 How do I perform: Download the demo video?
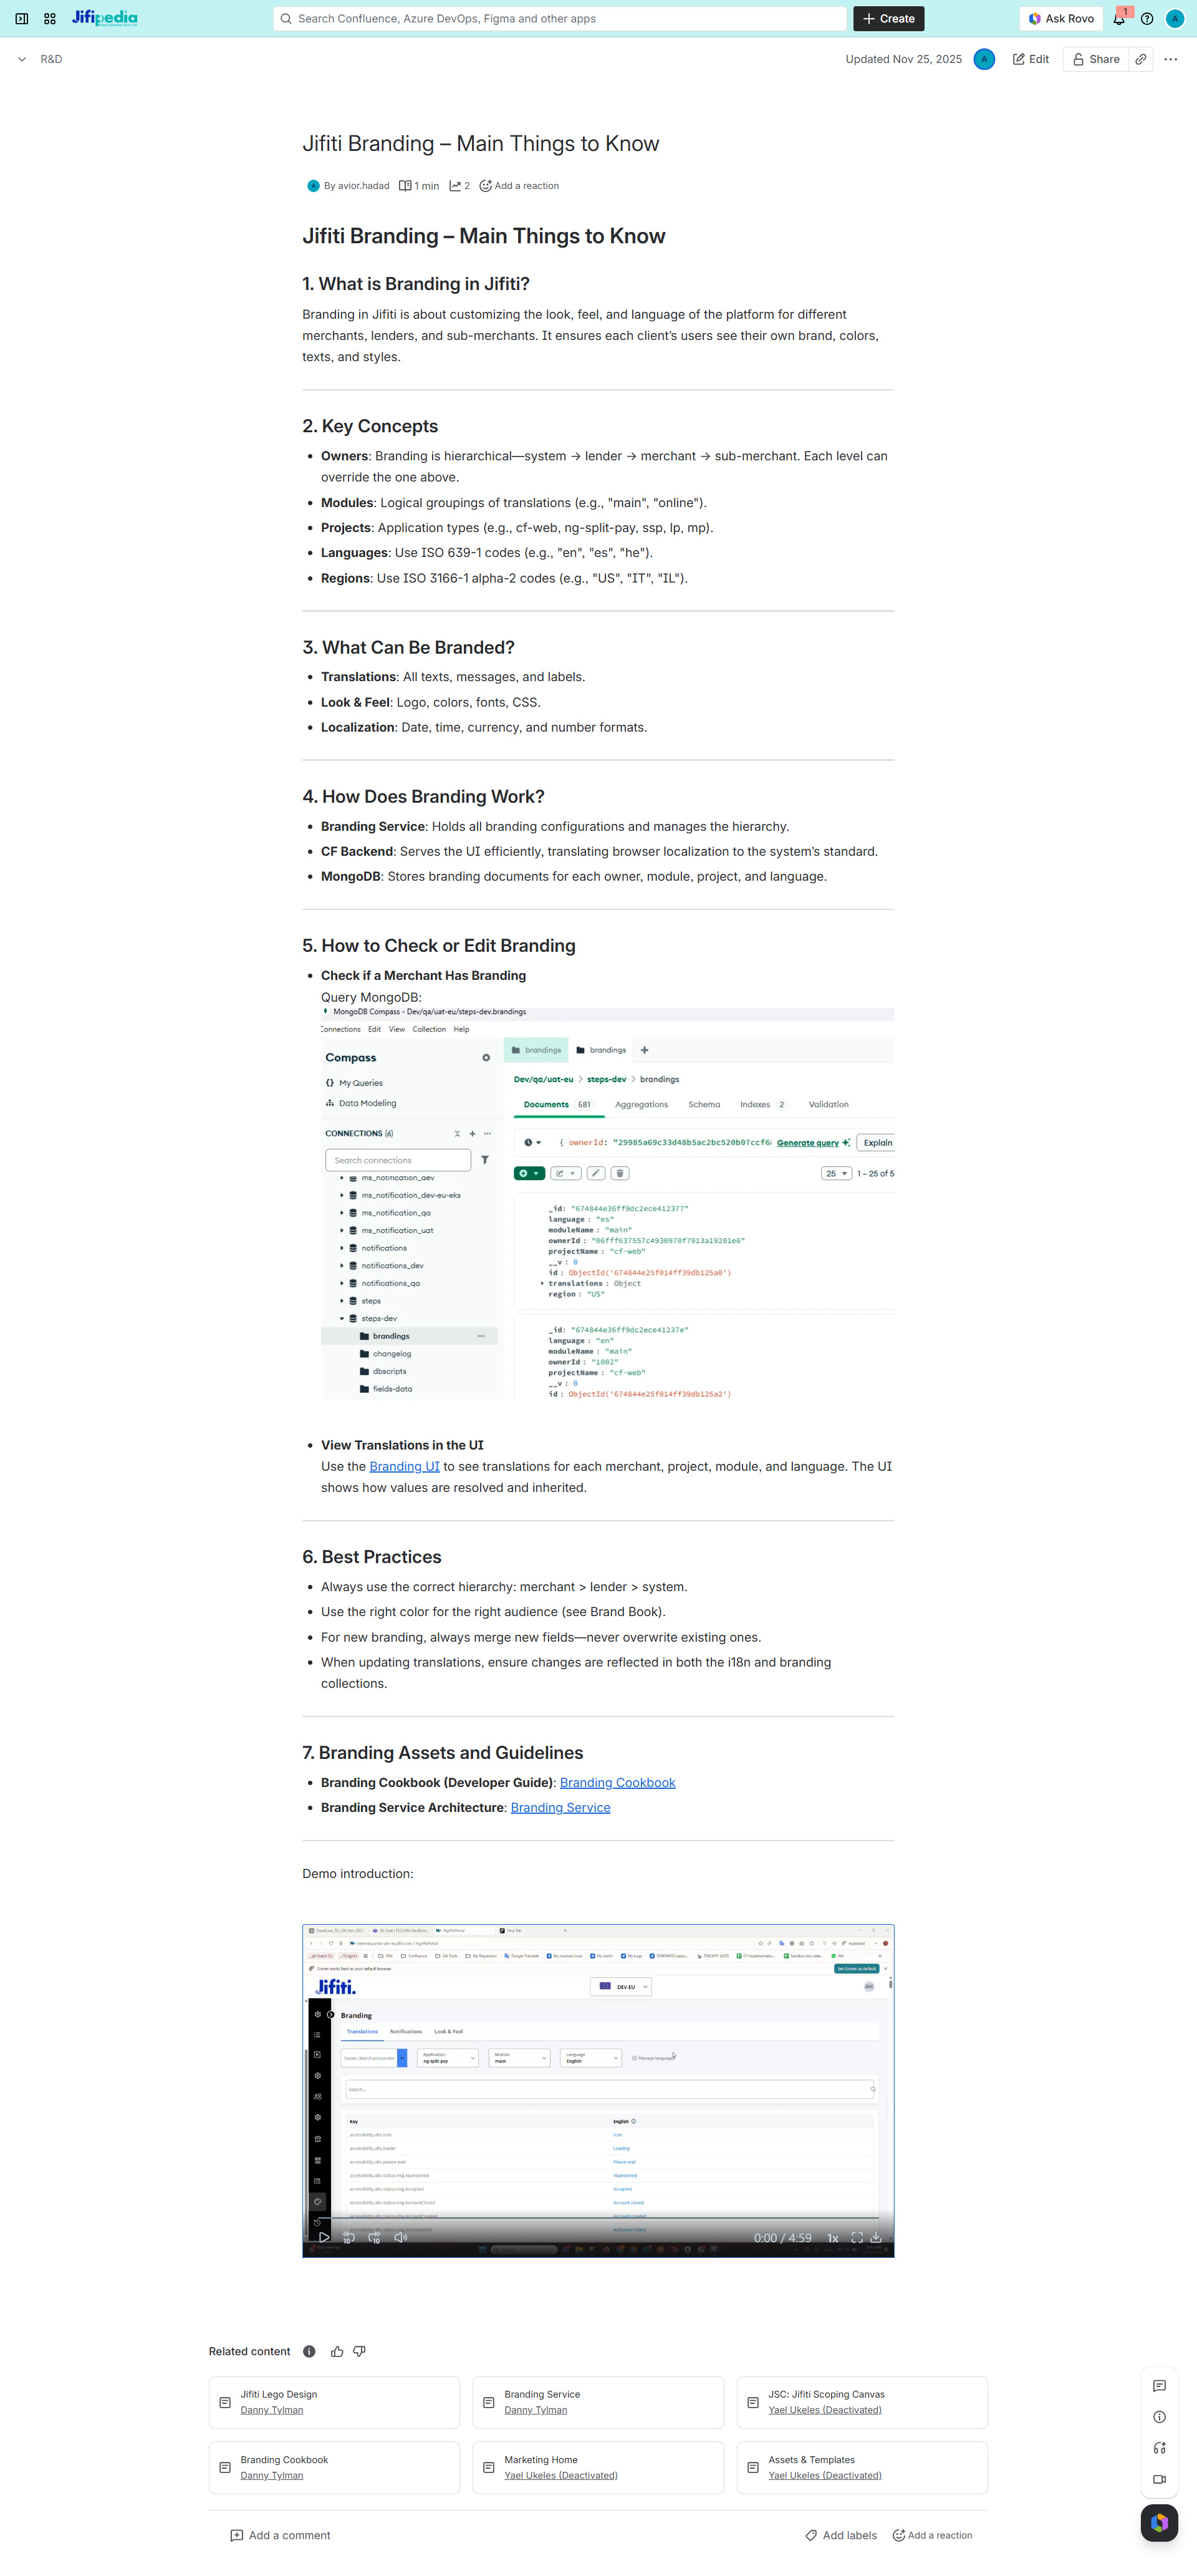[877, 2237]
